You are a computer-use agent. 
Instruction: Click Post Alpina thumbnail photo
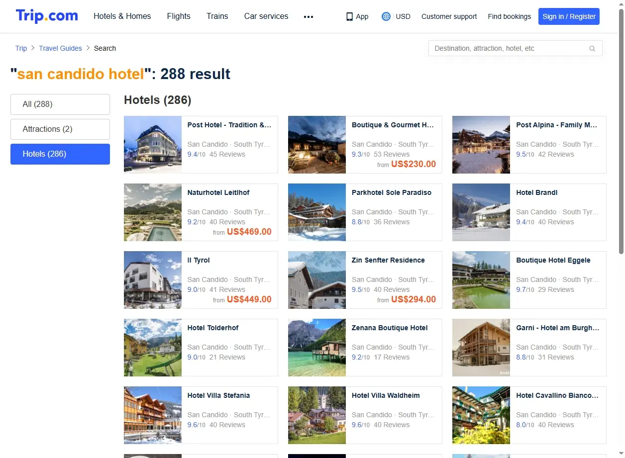click(481, 145)
